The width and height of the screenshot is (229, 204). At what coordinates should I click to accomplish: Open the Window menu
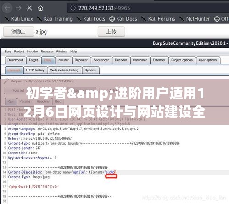click(61, 52)
